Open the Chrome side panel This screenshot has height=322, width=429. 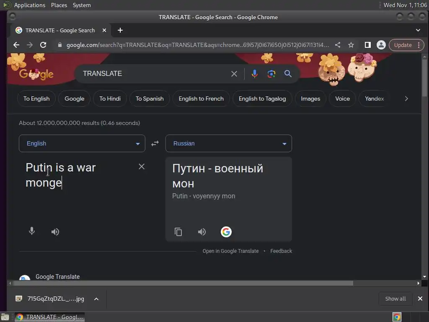click(x=368, y=45)
